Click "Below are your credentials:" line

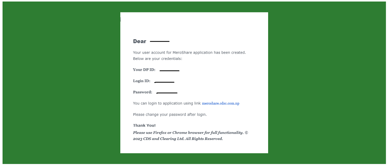(158, 59)
